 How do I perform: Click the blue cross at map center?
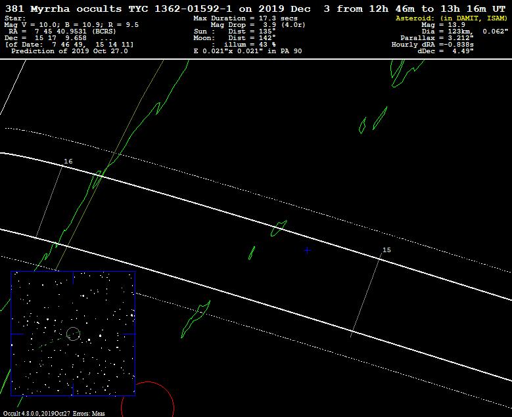pyautogui.click(x=307, y=250)
